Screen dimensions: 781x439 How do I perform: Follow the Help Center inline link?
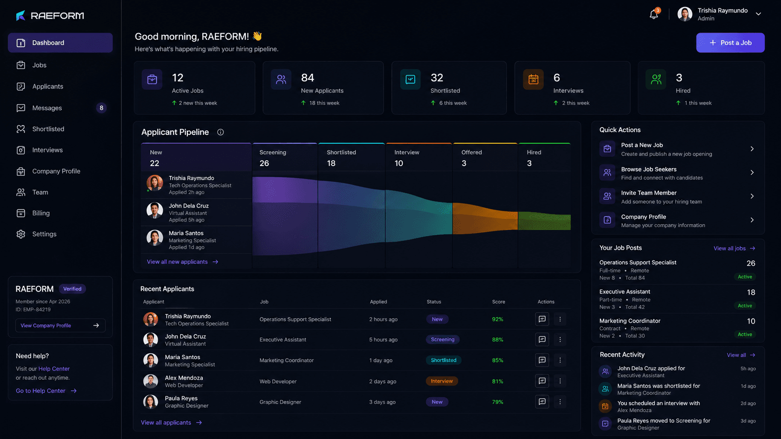[54, 369]
